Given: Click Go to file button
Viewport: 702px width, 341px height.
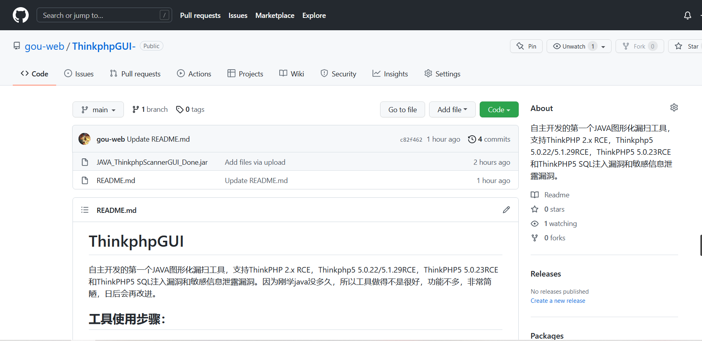Looking at the screenshot, I should [402, 109].
